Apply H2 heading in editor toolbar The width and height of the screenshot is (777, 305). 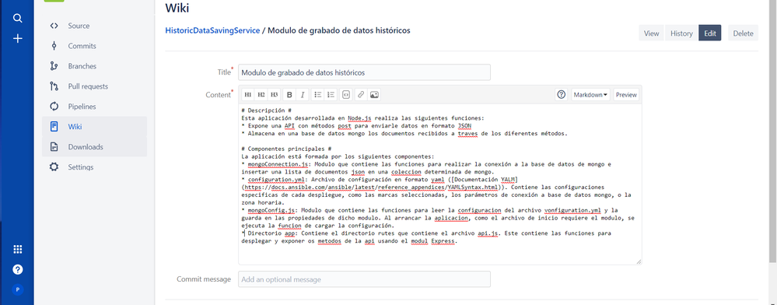coord(261,95)
